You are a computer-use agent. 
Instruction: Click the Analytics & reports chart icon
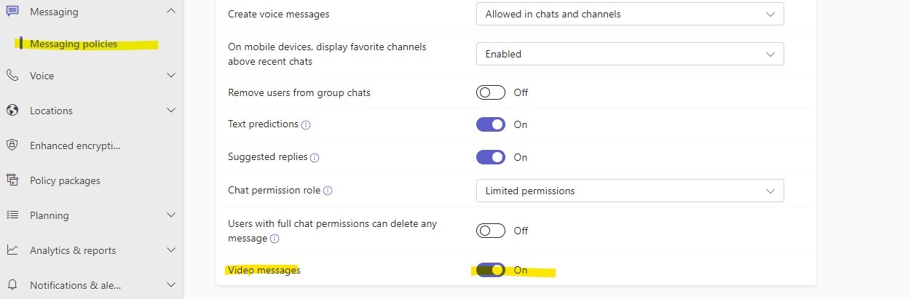click(x=12, y=250)
